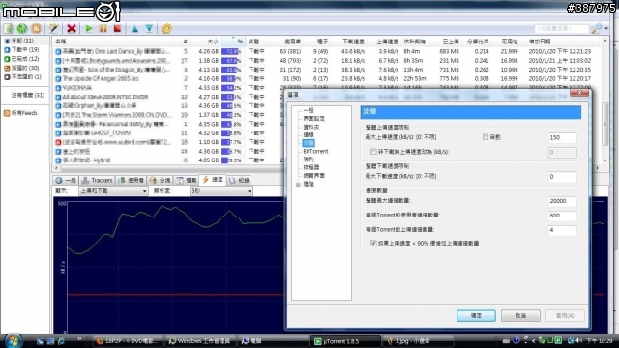Click the per-torrent peers field showing 600
The height and width of the screenshot is (348, 619).
[562, 216]
